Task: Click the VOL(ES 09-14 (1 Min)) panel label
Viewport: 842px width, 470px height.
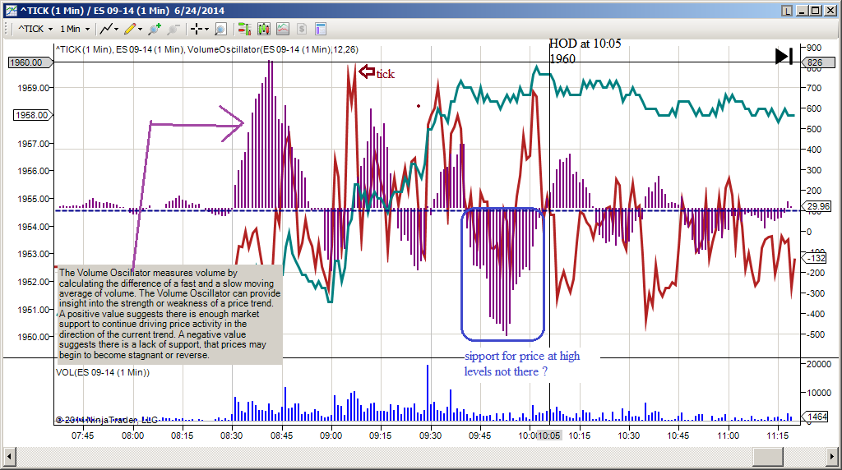Action: [103, 372]
